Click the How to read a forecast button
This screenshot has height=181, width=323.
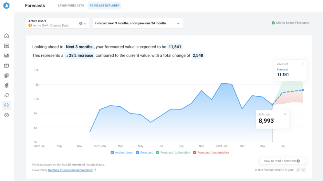[283, 161]
